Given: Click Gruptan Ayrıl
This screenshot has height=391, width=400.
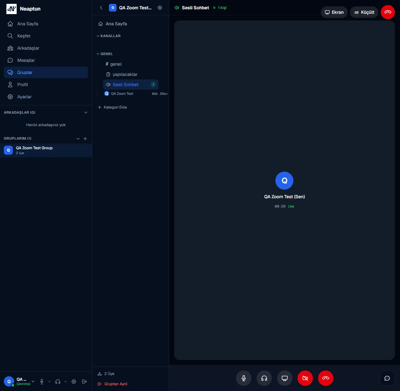Looking at the screenshot, I should coord(112,384).
